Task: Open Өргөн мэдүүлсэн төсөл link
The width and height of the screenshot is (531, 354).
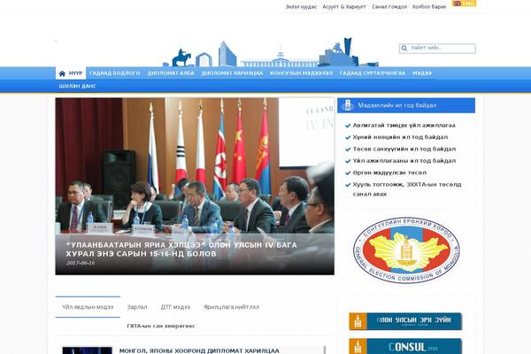Action: pyautogui.click(x=389, y=173)
